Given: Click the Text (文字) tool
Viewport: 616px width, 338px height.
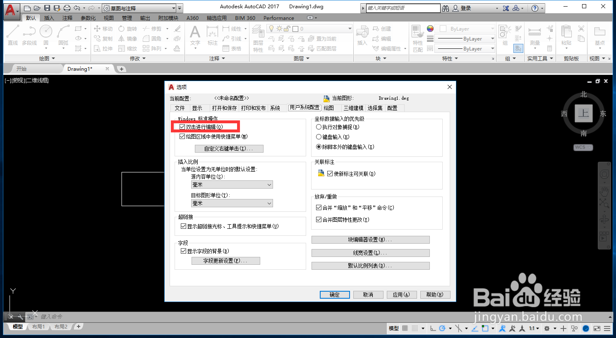Looking at the screenshot, I should click(x=195, y=36).
